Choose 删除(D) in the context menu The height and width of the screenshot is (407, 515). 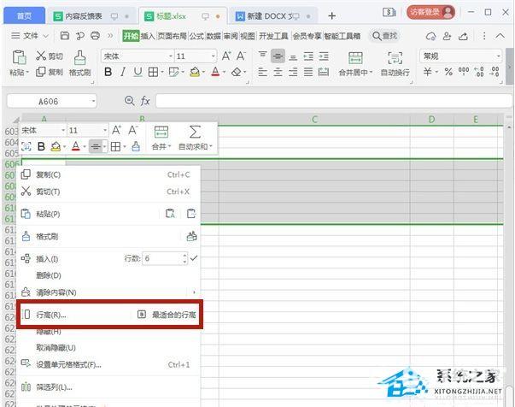pyautogui.click(x=108, y=275)
